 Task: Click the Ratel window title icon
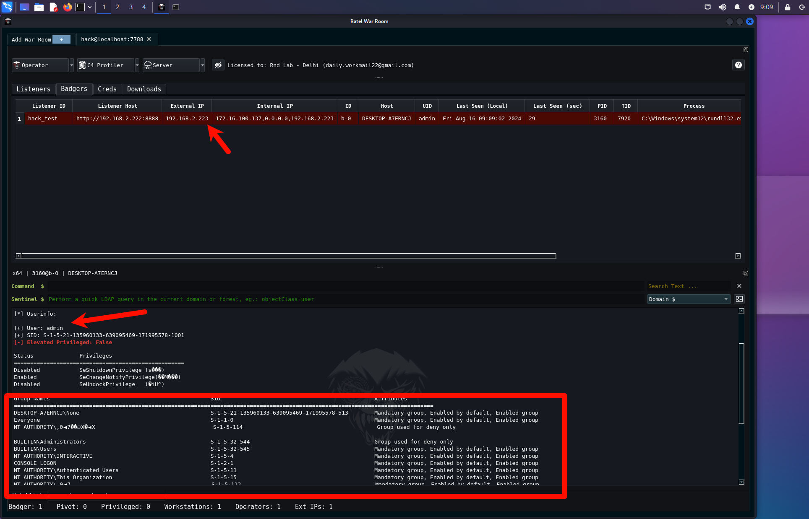pyautogui.click(x=8, y=21)
